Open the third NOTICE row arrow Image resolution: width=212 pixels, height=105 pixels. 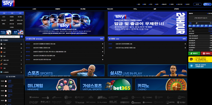103,52
